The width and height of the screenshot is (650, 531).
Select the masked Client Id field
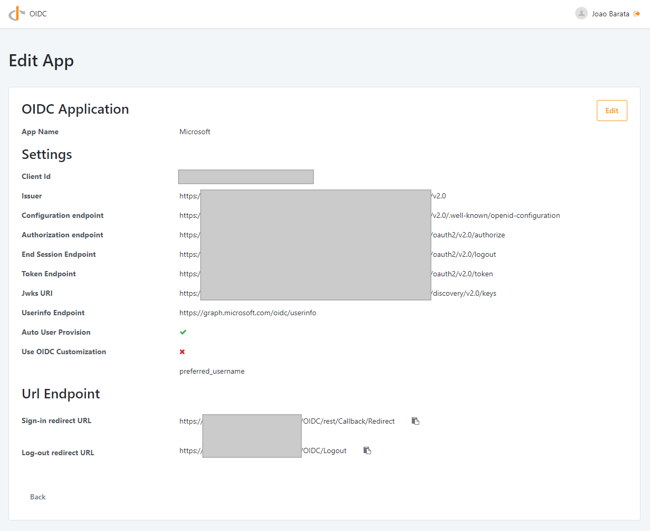(245, 176)
